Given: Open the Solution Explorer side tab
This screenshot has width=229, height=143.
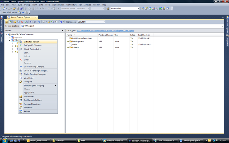Looking at the screenshot, I should pos(227,27).
